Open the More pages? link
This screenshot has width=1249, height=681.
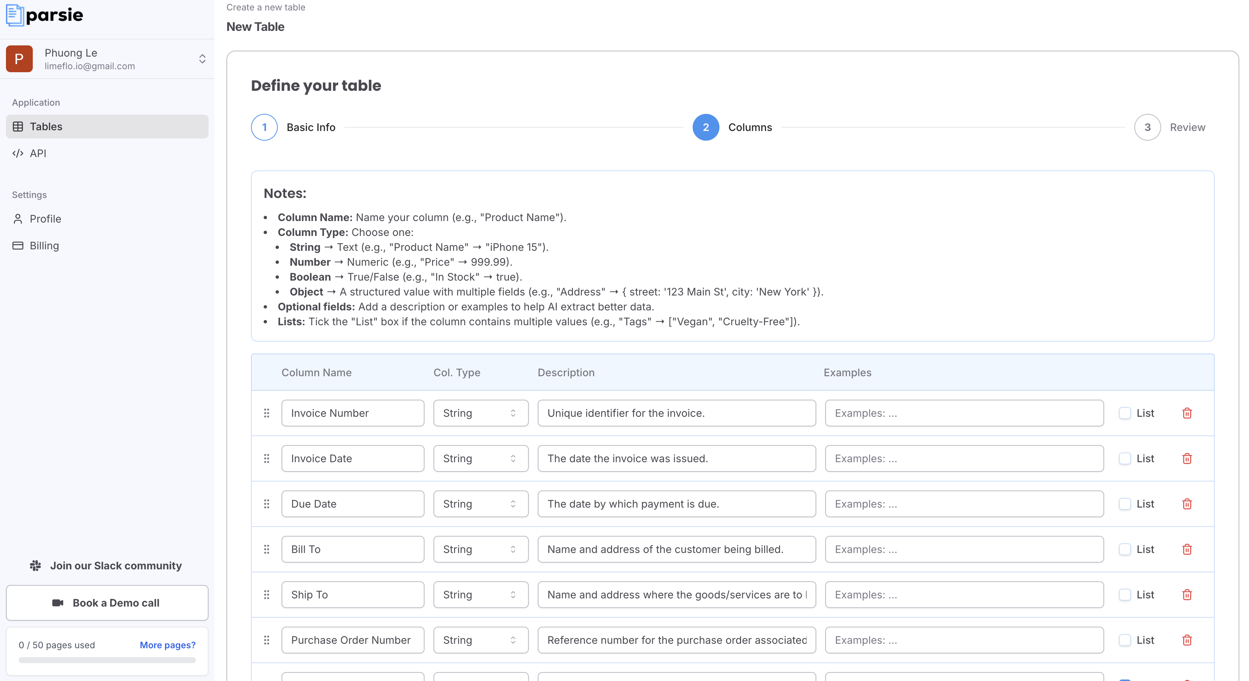[167, 645]
